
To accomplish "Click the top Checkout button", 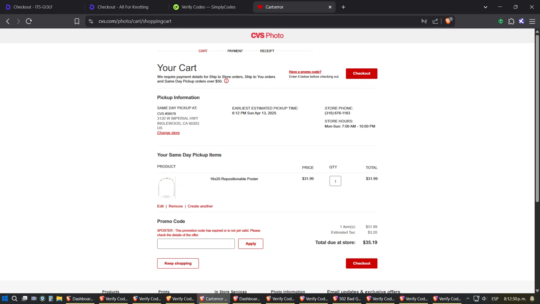I will [361, 73].
